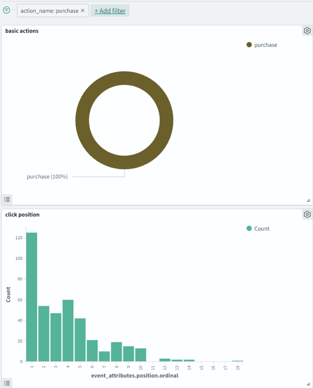Select the click position panel title
Screen dimensions: 313x388
coord(22,214)
